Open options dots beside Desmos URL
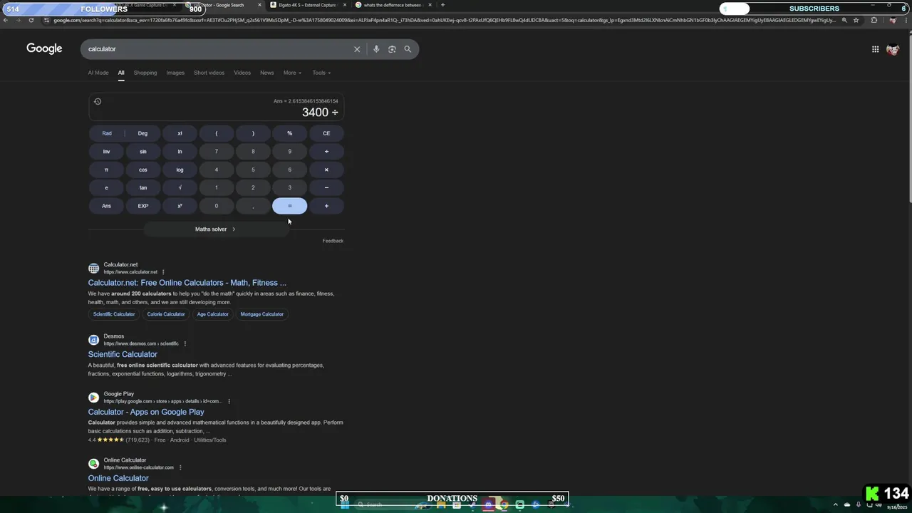Viewport: 912px width, 513px height. coord(185,343)
